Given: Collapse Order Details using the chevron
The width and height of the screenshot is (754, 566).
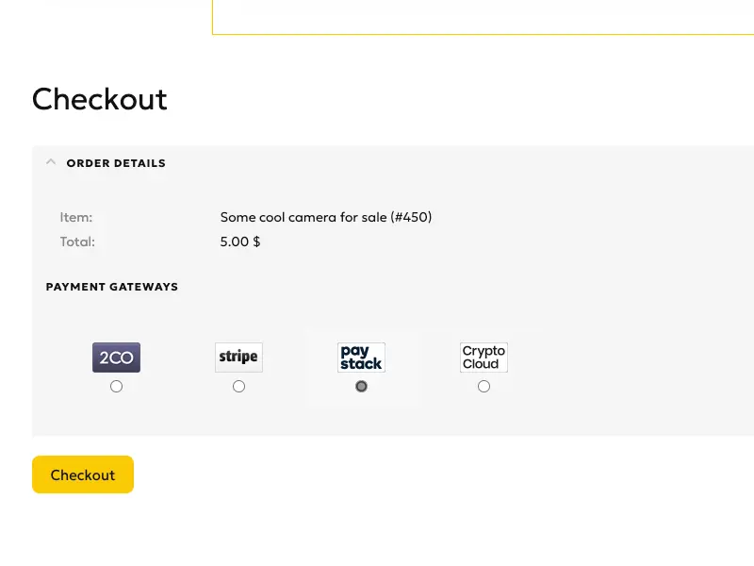Looking at the screenshot, I should pos(51,162).
